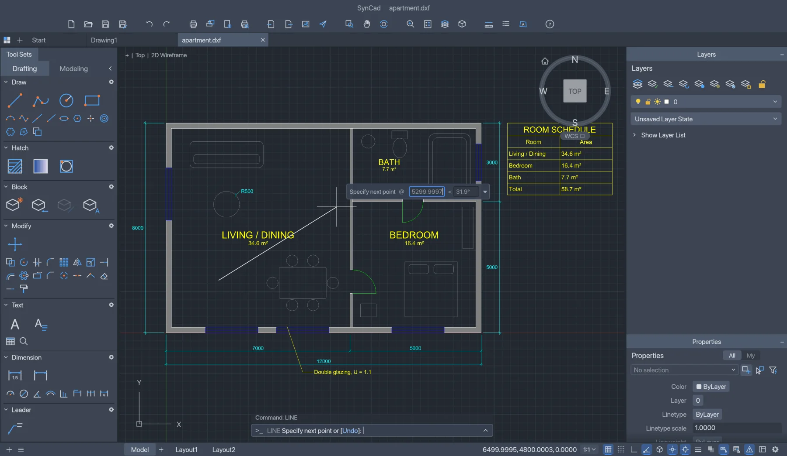Choose the Circle draw tool
Viewport: 787px width, 456px height.
(66, 101)
